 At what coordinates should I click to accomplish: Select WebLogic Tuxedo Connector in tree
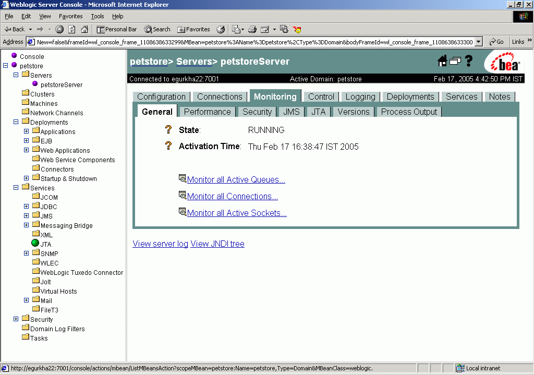[x=82, y=272]
